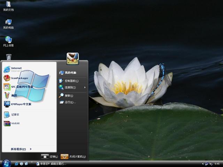Expand the 连接到 submenu arrow

pyautogui.click(x=85, y=87)
